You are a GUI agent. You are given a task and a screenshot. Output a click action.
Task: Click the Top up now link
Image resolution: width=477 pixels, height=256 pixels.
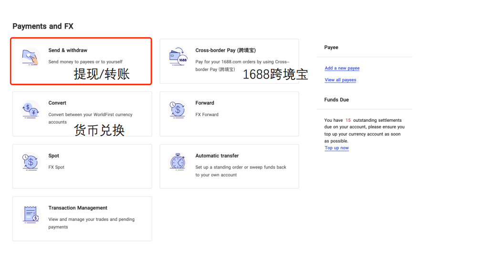[336, 148]
